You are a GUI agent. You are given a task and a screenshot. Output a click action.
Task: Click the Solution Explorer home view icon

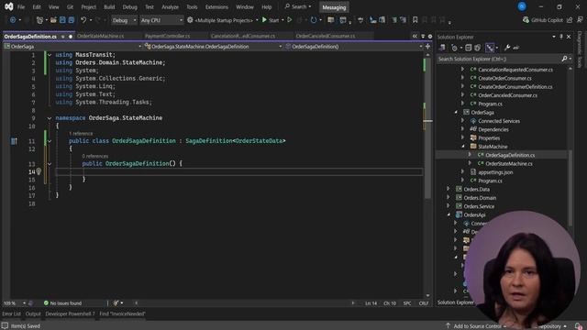(x=442, y=48)
